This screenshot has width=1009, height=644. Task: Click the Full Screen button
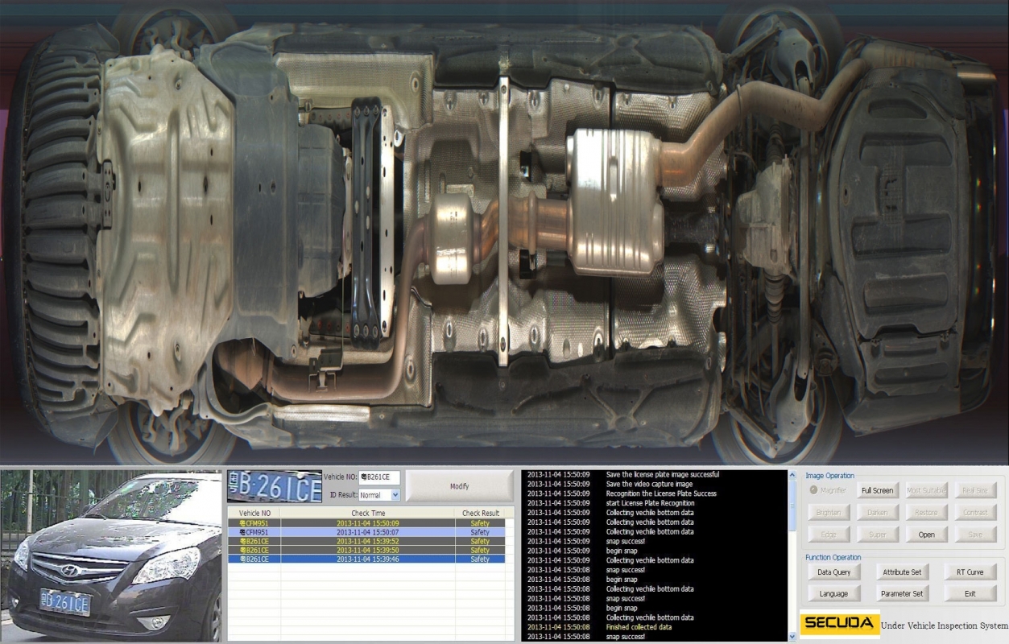[x=877, y=490]
